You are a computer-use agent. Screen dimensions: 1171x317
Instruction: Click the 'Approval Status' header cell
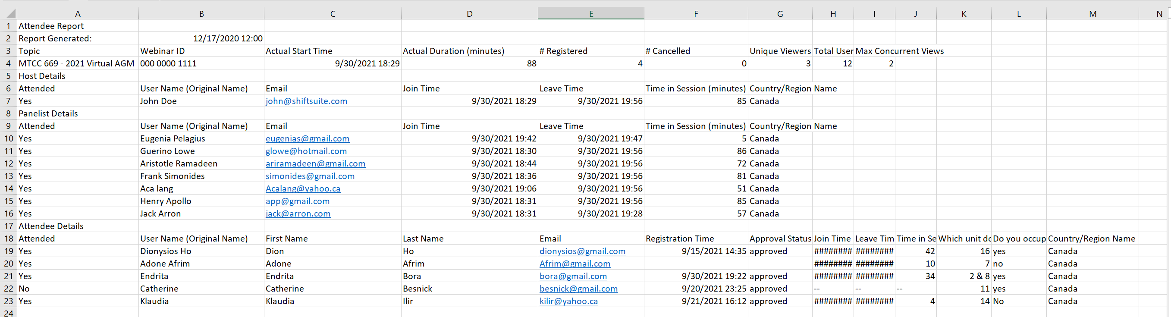click(x=780, y=239)
